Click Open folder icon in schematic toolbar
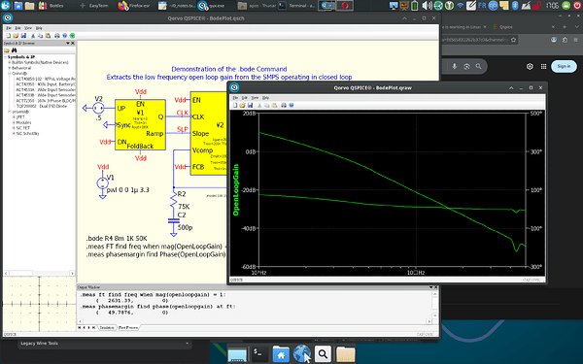This screenshot has height=364, width=583. click(x=16, y=36)
